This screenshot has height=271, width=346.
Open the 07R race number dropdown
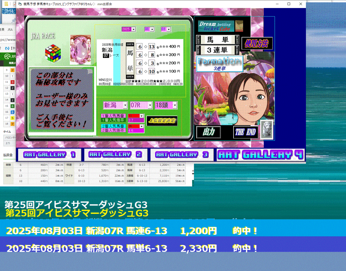(150, 106)
